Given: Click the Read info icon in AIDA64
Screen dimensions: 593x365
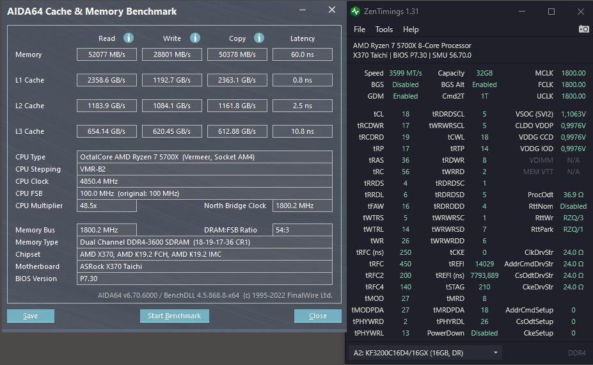Looking at the screenshot, I should tap(129, 38).
